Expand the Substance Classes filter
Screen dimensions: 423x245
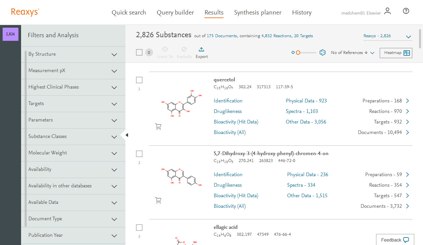pyautogui.click(x=114, y=137)
